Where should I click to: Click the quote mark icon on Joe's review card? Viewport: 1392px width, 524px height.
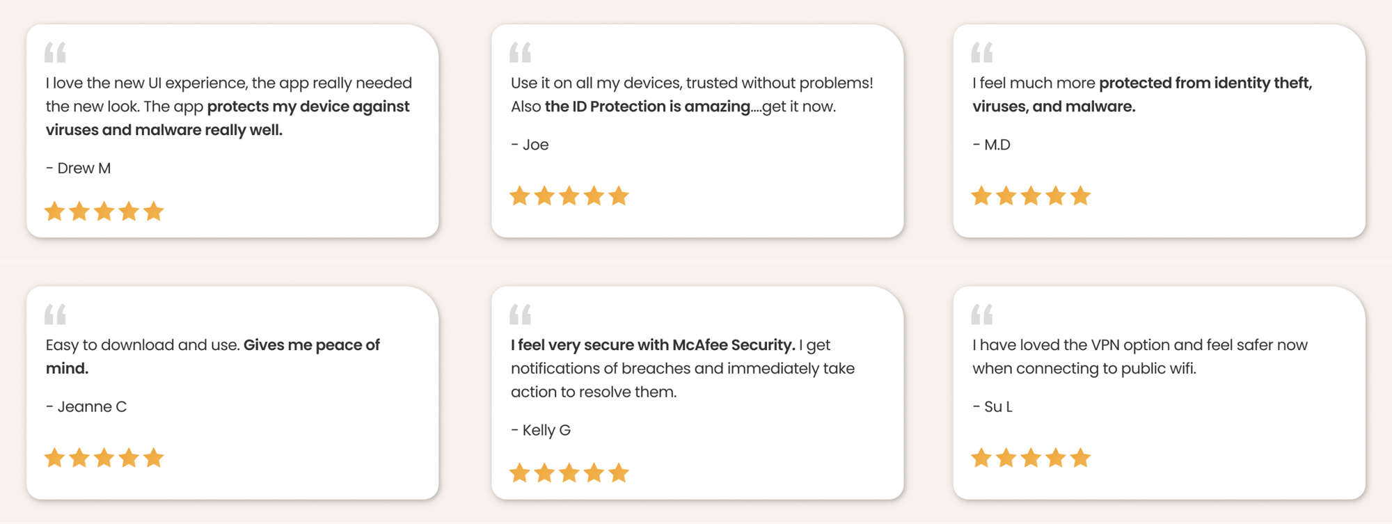(520, 52)
